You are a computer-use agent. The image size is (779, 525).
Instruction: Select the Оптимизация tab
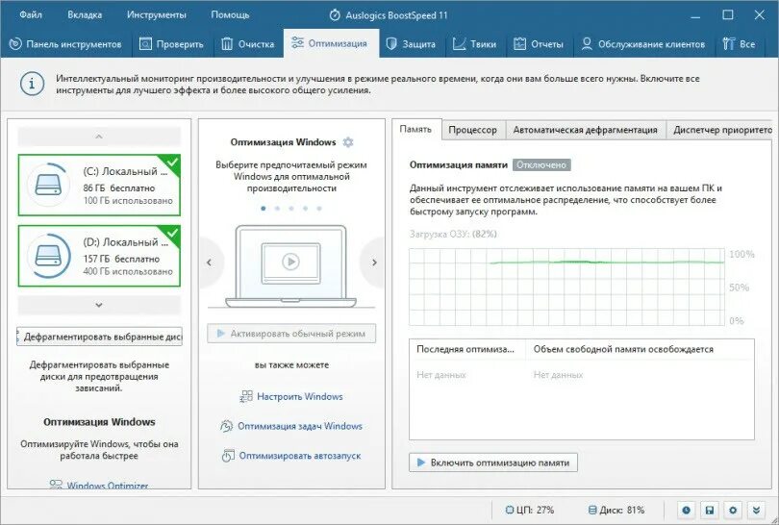[x=331, y=43]
